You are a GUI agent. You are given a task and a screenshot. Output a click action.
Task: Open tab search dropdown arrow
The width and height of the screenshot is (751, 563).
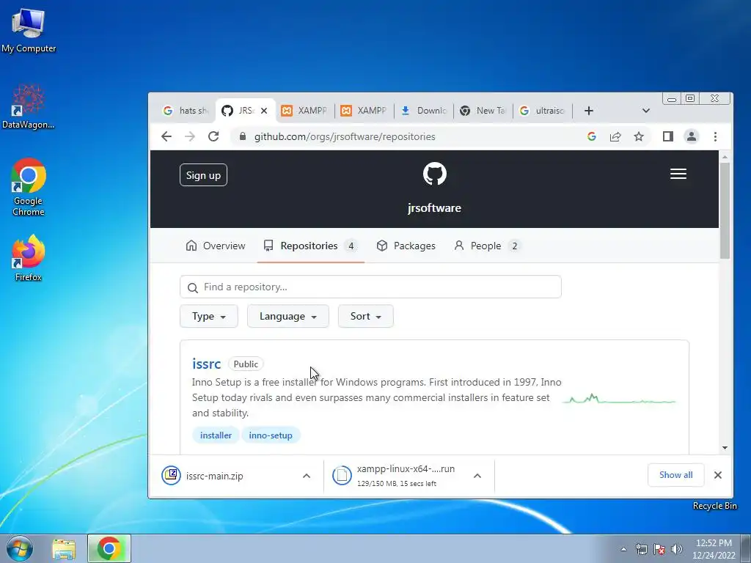(x=645, y=111)
